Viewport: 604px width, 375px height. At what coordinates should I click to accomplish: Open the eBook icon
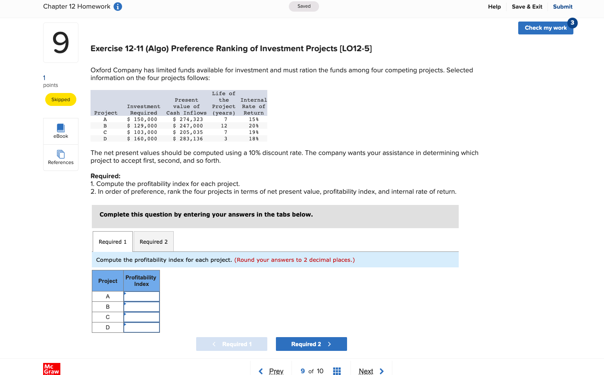pos(61,131)
